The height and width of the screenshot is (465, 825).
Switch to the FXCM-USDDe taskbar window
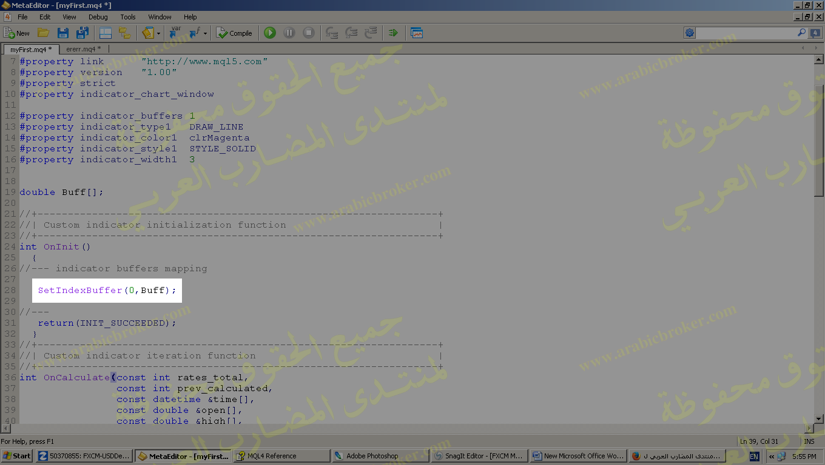click(x=84, y=456)
